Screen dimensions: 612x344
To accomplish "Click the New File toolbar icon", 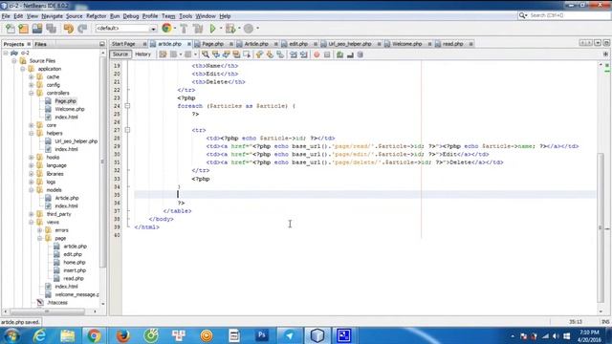I will point(11,29).
